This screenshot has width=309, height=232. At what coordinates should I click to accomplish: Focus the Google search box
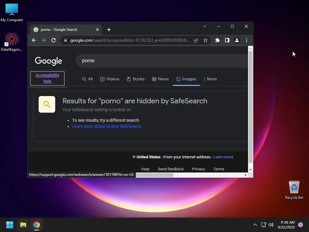(162, 60)
